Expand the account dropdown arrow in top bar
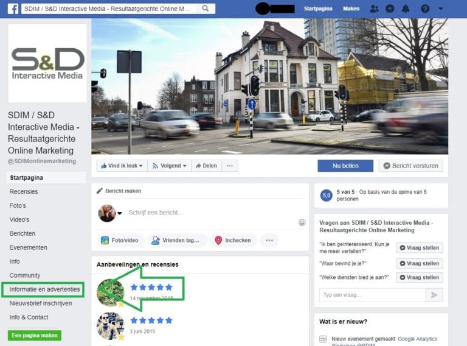 click(x=441, y=9)
